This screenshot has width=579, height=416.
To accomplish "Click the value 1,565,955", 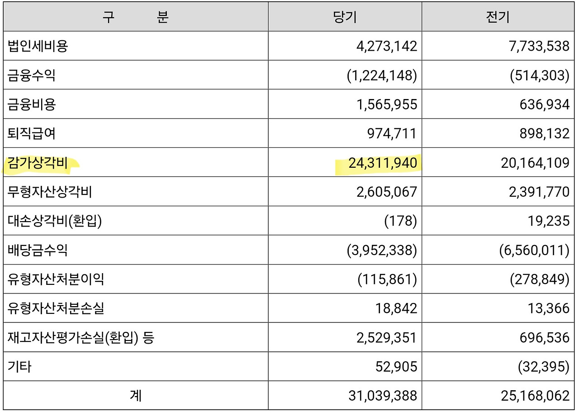I will [x=386, y=104].
